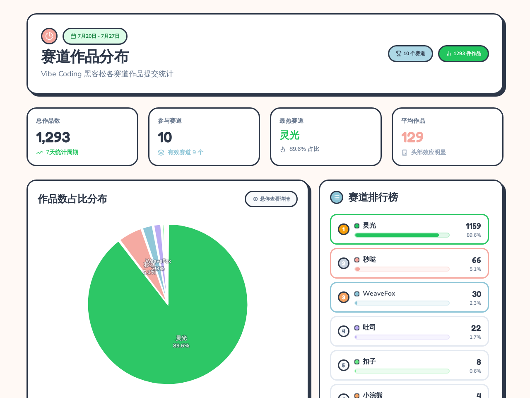Click the blue swatch beside WeaveFox
The height and width of the screenshot is (398, 530).
point(357,294)
